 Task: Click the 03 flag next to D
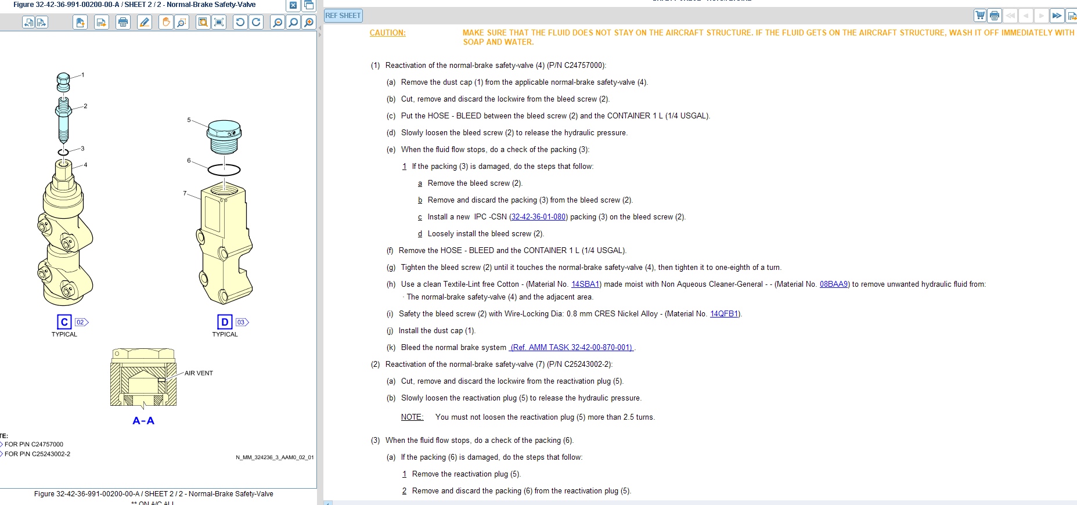pyautogui.click(x=242, y=322)
